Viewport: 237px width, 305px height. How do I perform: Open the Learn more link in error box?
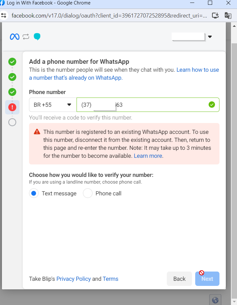pyautogui.click(x=148, y=156)
